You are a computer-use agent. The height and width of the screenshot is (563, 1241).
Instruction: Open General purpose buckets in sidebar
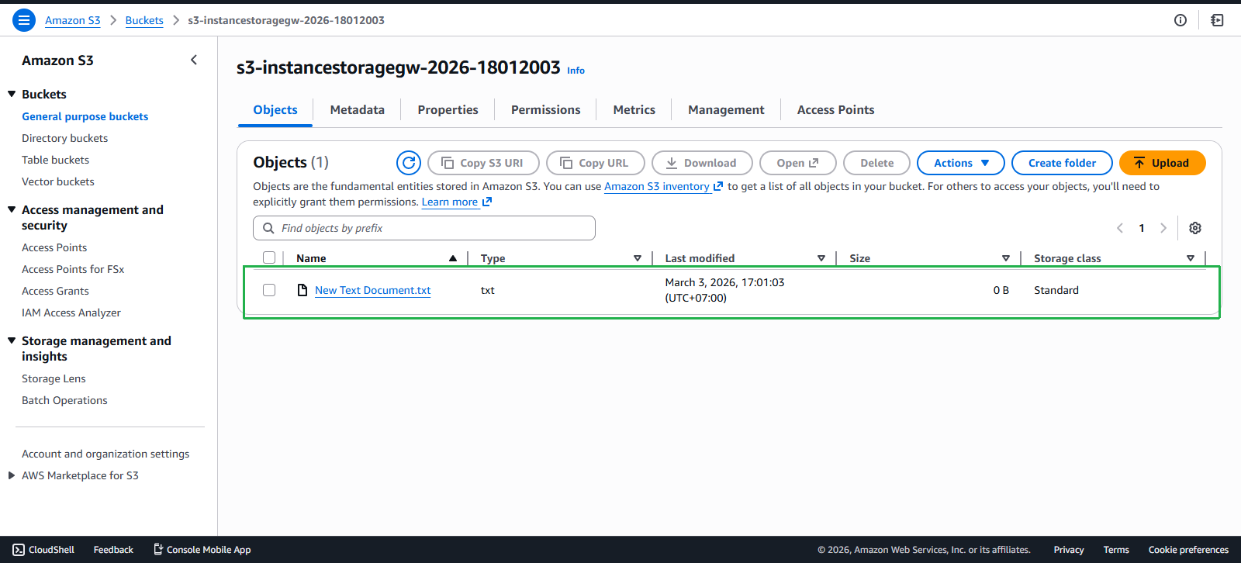click(x=85, y=116)
